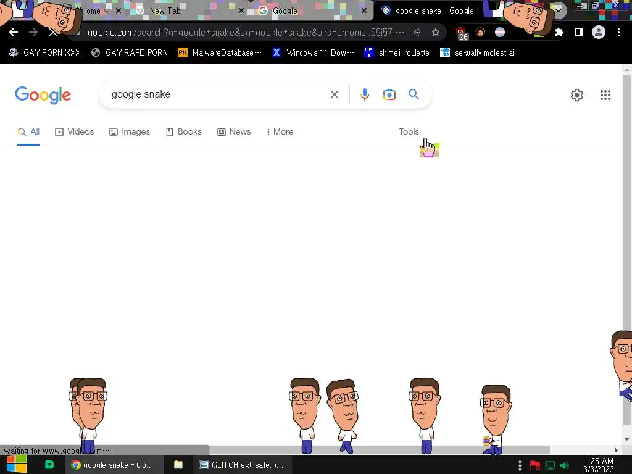Open the GLITCH.ext_safe taskbar window
The height and width of the screenshot is (474, 632).
242,465
